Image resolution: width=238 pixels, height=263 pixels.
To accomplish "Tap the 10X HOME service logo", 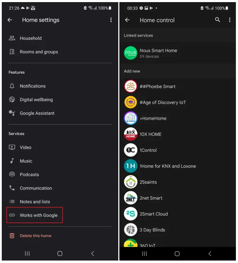I will click(131, 134).
